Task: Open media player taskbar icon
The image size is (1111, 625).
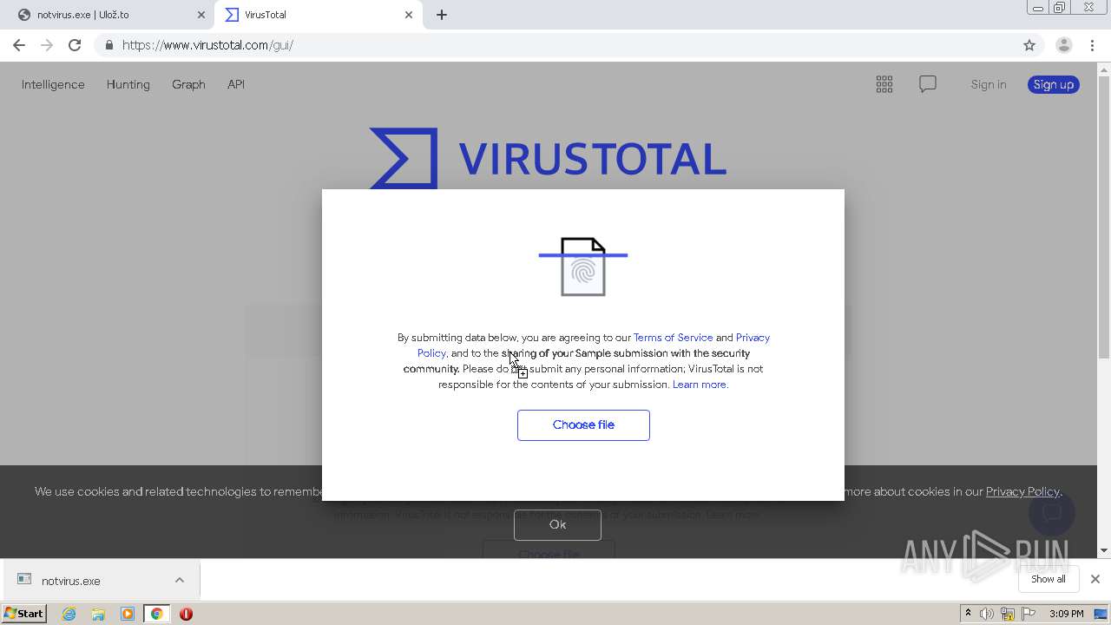Action: [128, 614]
